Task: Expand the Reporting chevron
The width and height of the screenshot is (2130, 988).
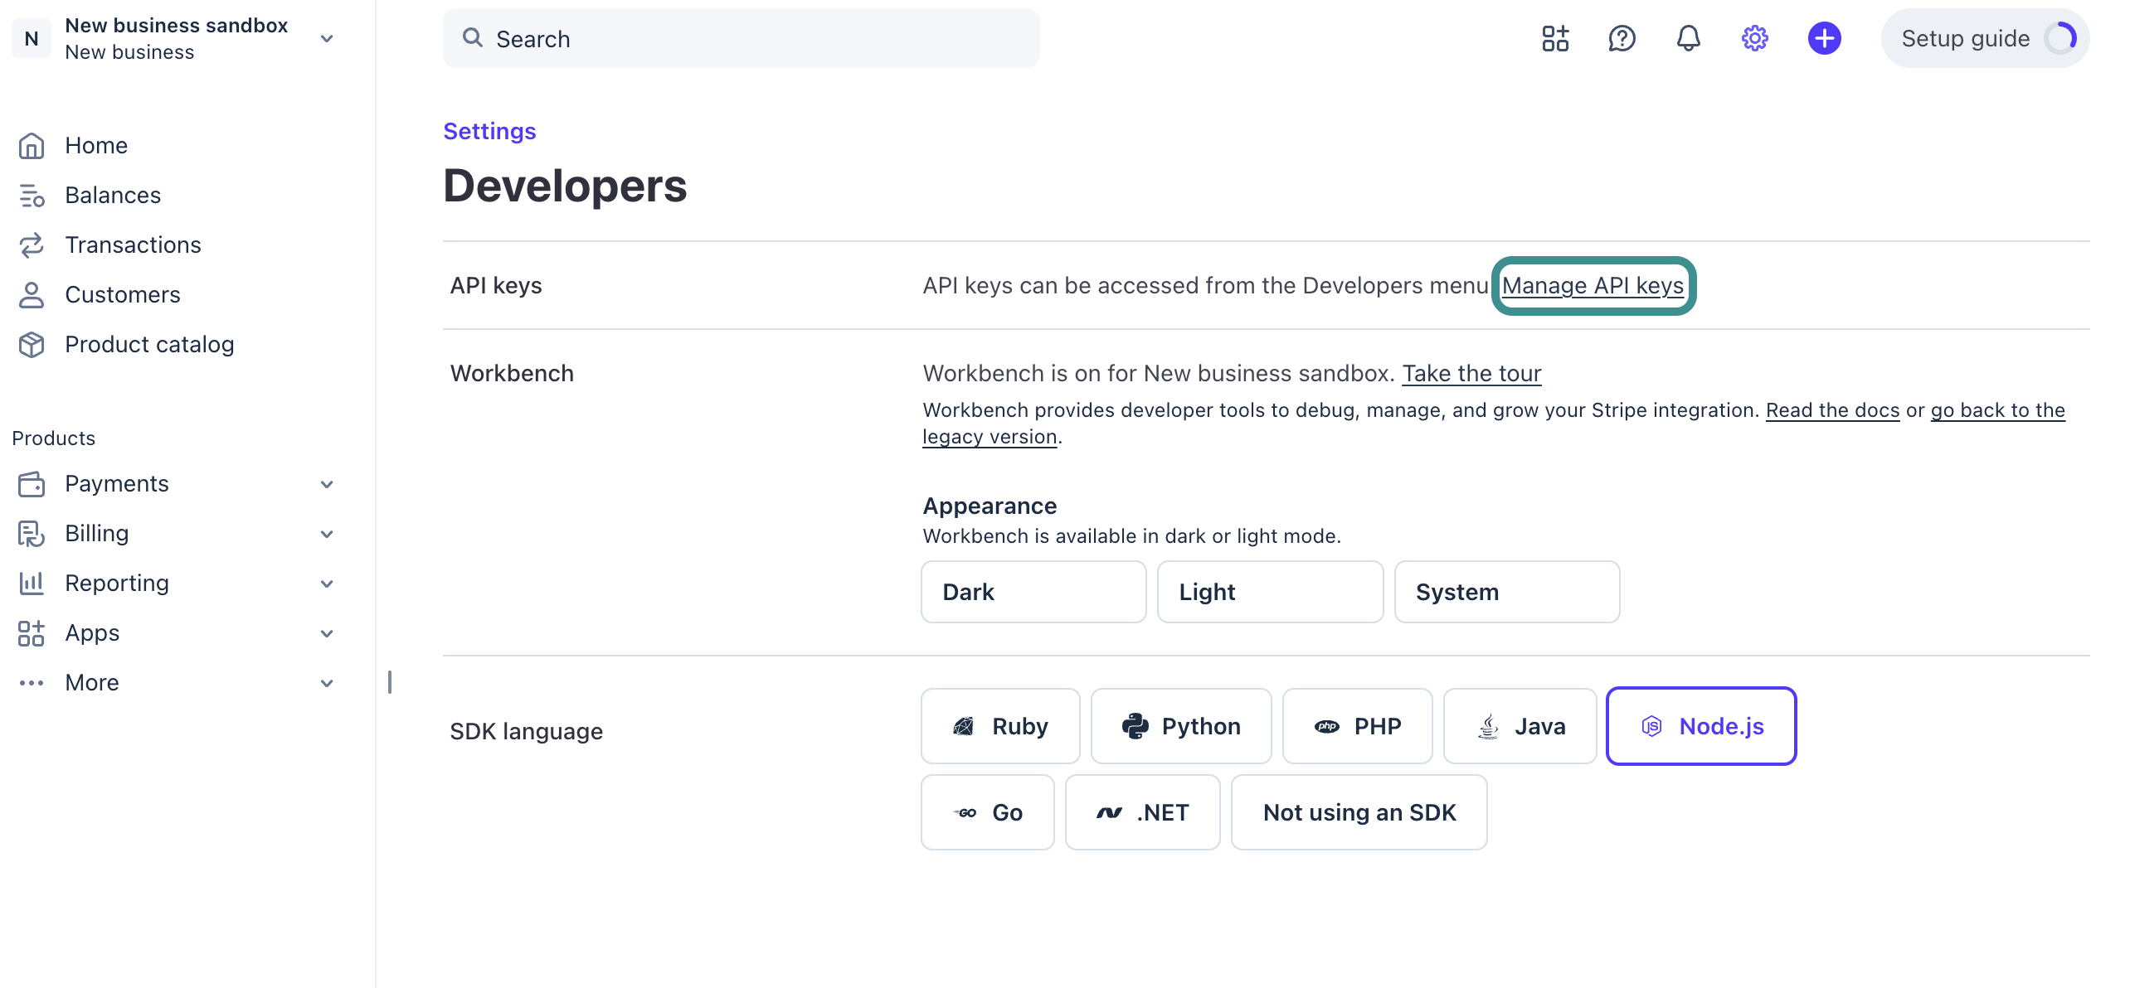Action: (x=327, y=584)
